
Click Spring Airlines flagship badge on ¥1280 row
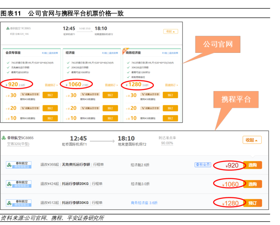point(18,203)
